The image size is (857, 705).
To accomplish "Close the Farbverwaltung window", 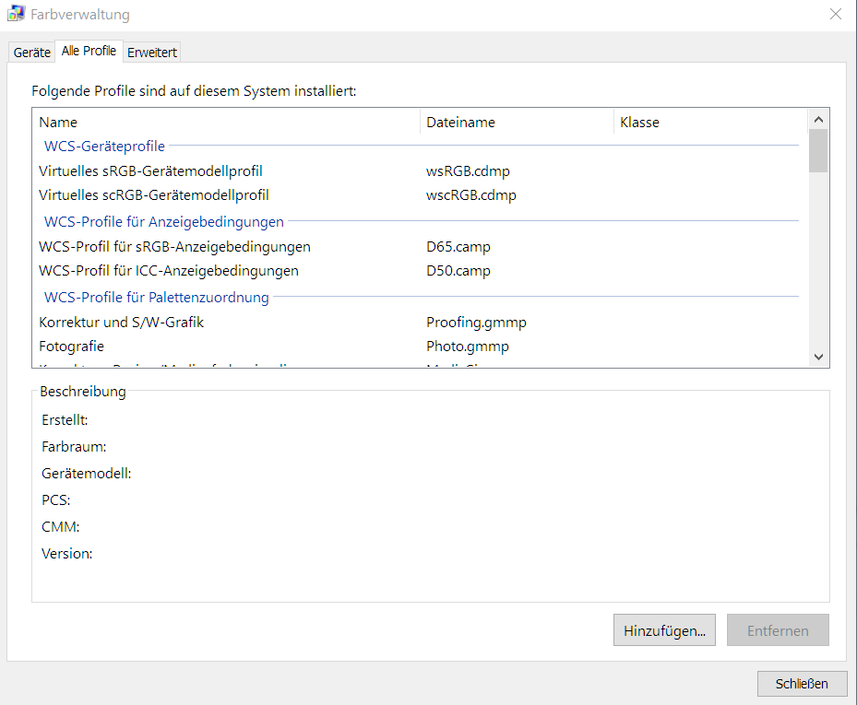I will pyautogui.click(x=835, y=15).
